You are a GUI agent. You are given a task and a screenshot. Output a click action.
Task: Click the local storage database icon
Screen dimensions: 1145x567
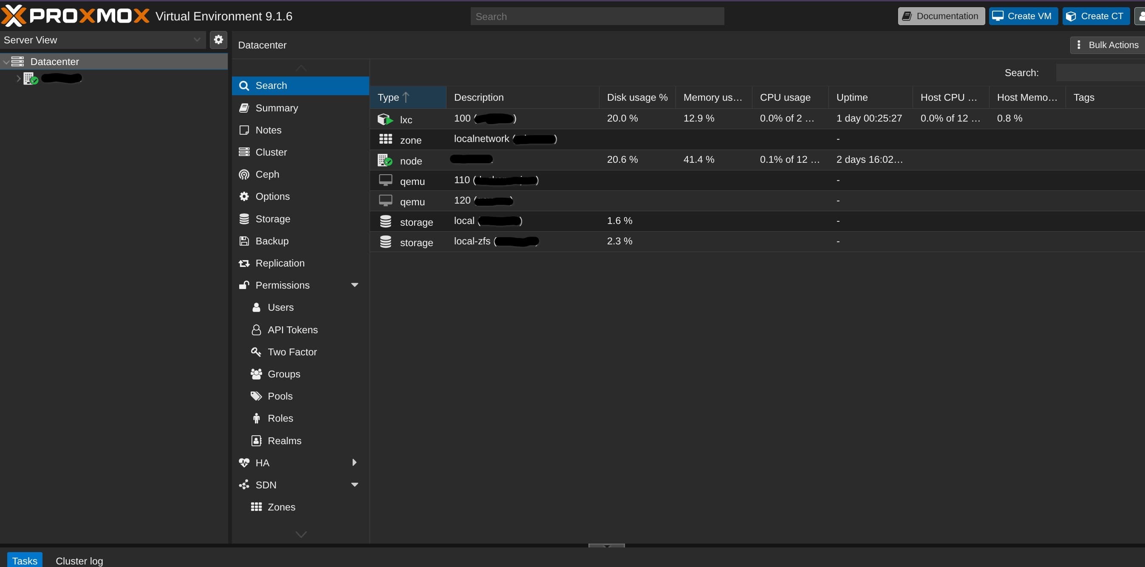pos(385,221)
